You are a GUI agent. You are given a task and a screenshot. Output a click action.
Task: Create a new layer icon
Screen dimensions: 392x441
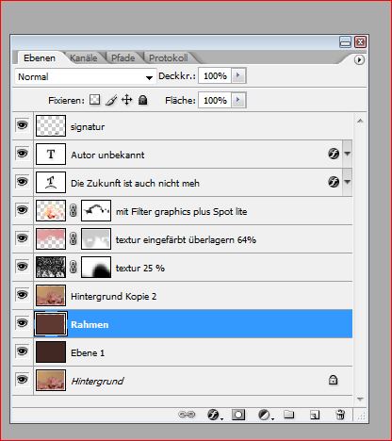pyautogui.click(x=315, y=415)
